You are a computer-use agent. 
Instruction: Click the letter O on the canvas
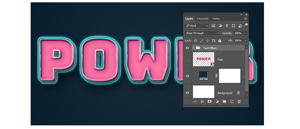(x=100, y=60)
